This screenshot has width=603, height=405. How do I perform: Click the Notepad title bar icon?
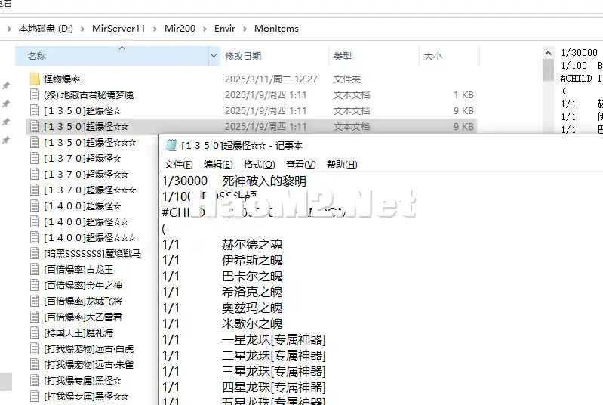pos(171,145)
